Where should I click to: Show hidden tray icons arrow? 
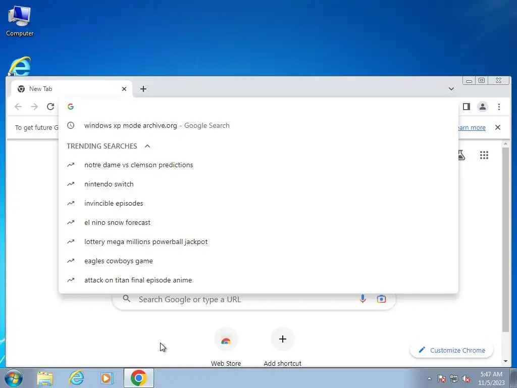[429, 379]
